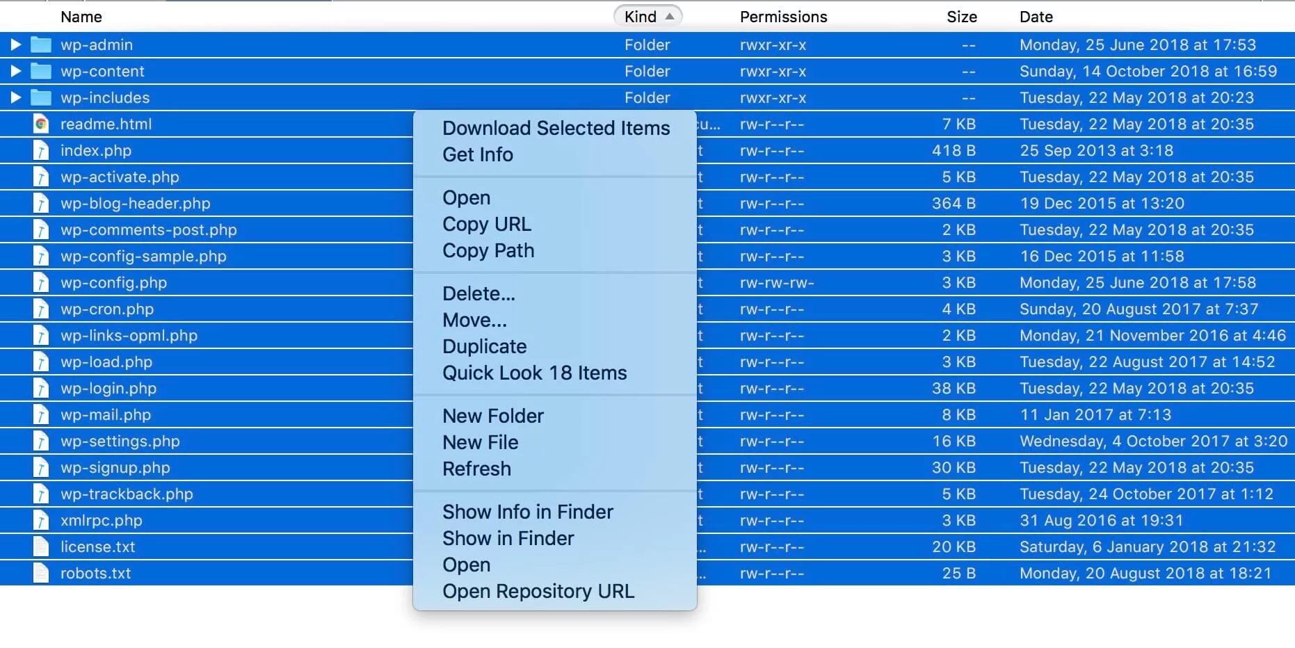Click the wp-content folder icon
1295x648 pixels.
pos(41,72)
